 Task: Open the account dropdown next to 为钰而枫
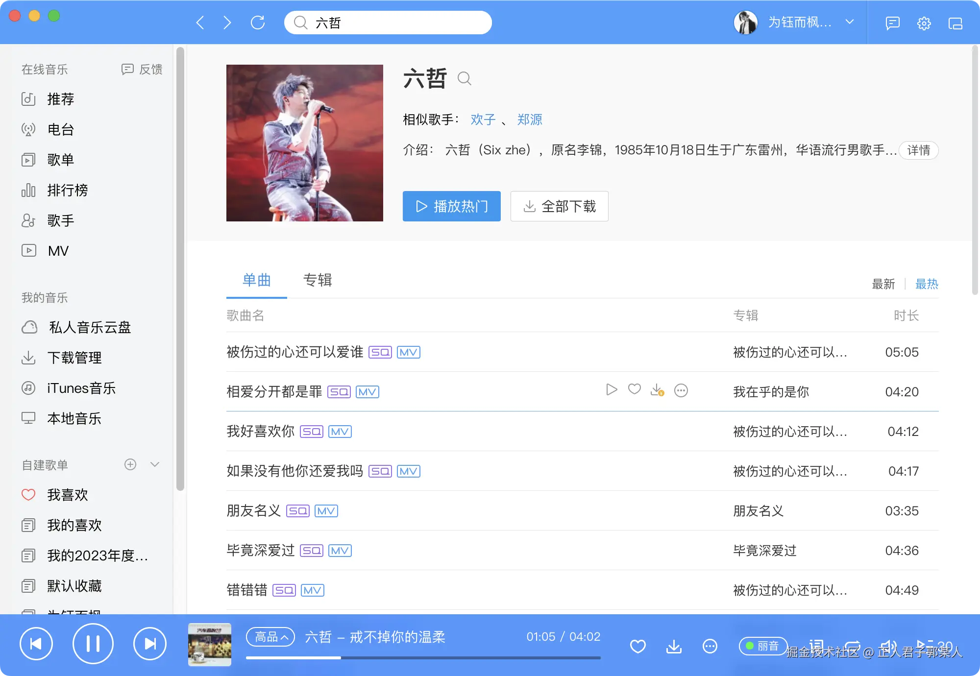point(850,22)
